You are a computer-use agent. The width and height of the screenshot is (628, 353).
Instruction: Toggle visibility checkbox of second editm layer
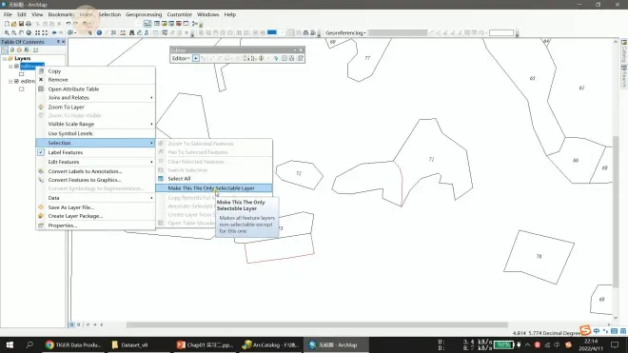(16, 81)
